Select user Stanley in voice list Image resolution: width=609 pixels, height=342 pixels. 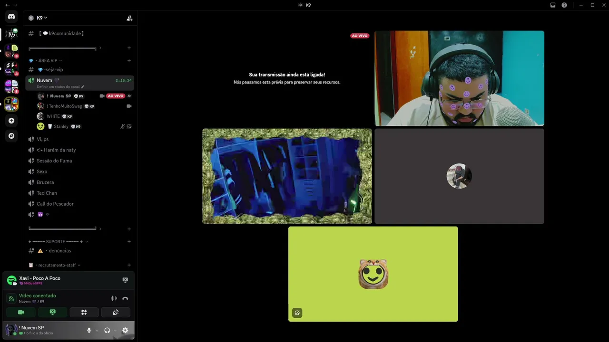click(84, 126)
